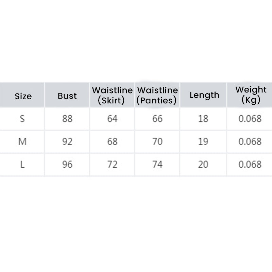Click the L size row label
The width and height of the screenshot is (272, 272).
[22, 165]
